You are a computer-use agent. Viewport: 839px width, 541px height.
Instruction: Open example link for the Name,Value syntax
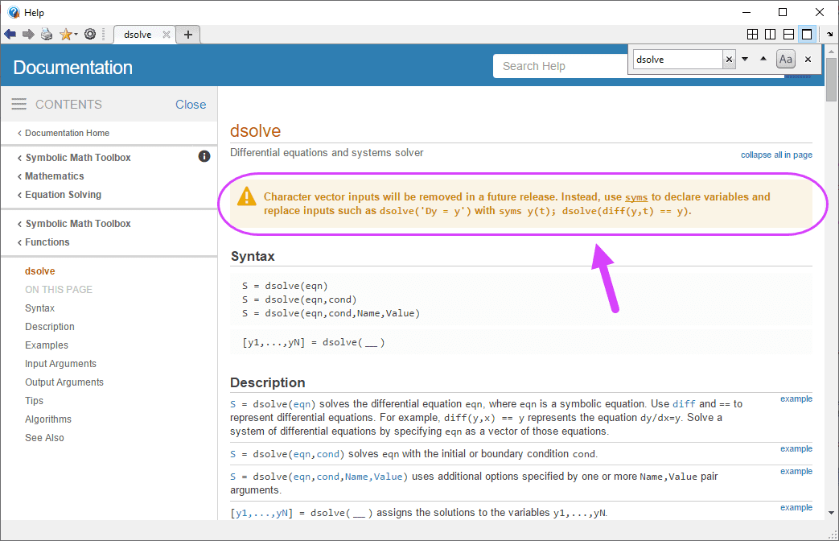(x=796, y=471)
